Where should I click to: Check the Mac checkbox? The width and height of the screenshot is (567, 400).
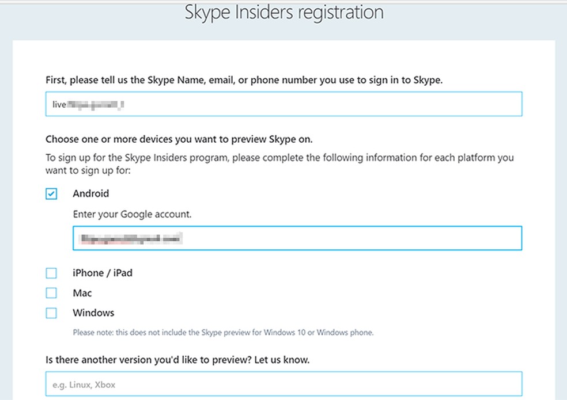click(51, 293)
